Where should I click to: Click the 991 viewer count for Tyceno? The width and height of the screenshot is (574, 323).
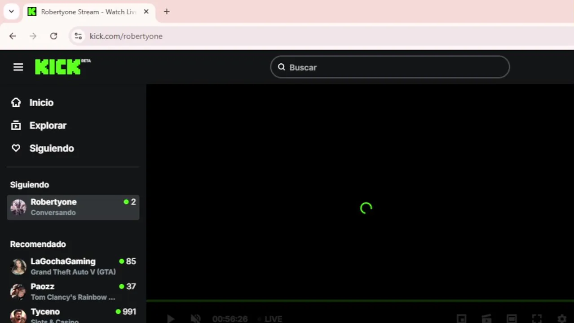[129, 312]
